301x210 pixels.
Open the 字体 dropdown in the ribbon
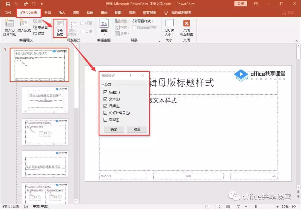(x=122, y=28)
